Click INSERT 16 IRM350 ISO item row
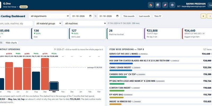212x106 pixels. 161,103
